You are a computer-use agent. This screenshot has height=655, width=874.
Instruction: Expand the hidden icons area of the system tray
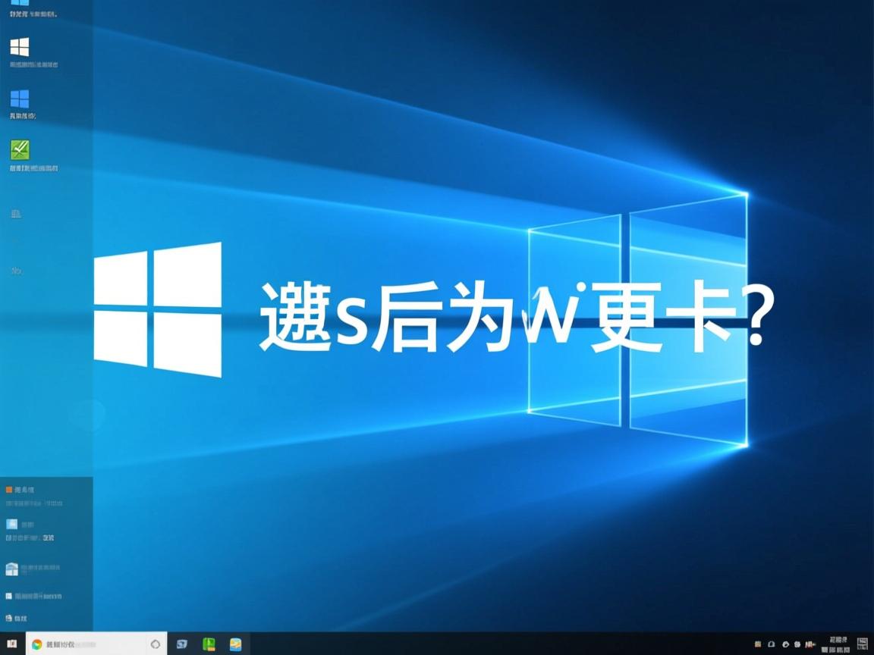pyautogui.click(x=757, y=644)
